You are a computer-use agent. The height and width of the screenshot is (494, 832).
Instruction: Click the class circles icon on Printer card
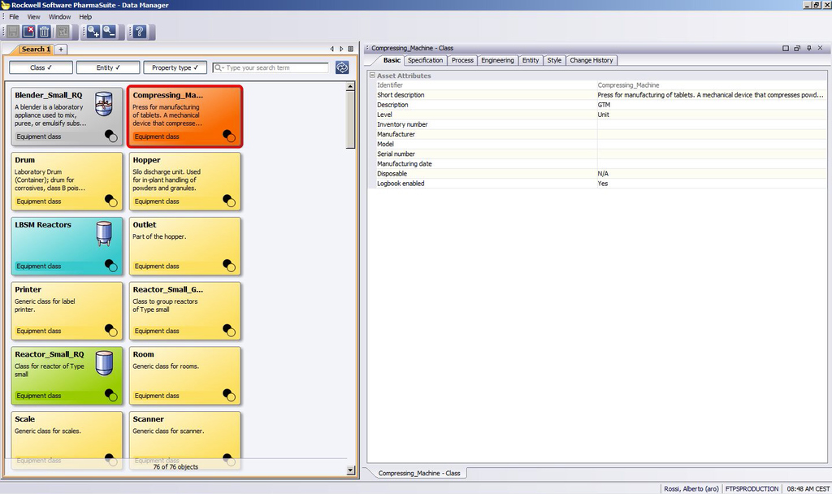[110, 330]
